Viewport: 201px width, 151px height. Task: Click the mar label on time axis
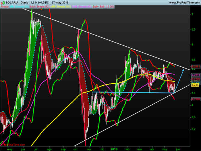(140, 149)
